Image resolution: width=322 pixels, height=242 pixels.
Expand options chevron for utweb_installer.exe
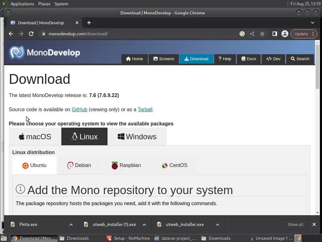pos(218,224)
